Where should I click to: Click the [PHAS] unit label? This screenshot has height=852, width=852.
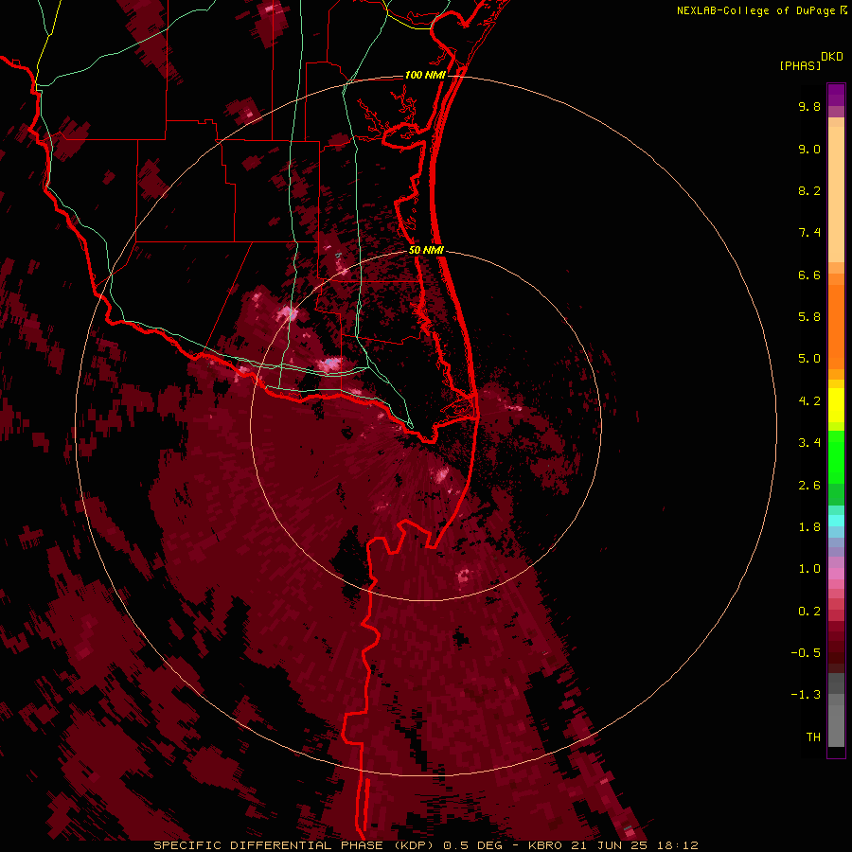pyautogui.click(x=800, y=66)
